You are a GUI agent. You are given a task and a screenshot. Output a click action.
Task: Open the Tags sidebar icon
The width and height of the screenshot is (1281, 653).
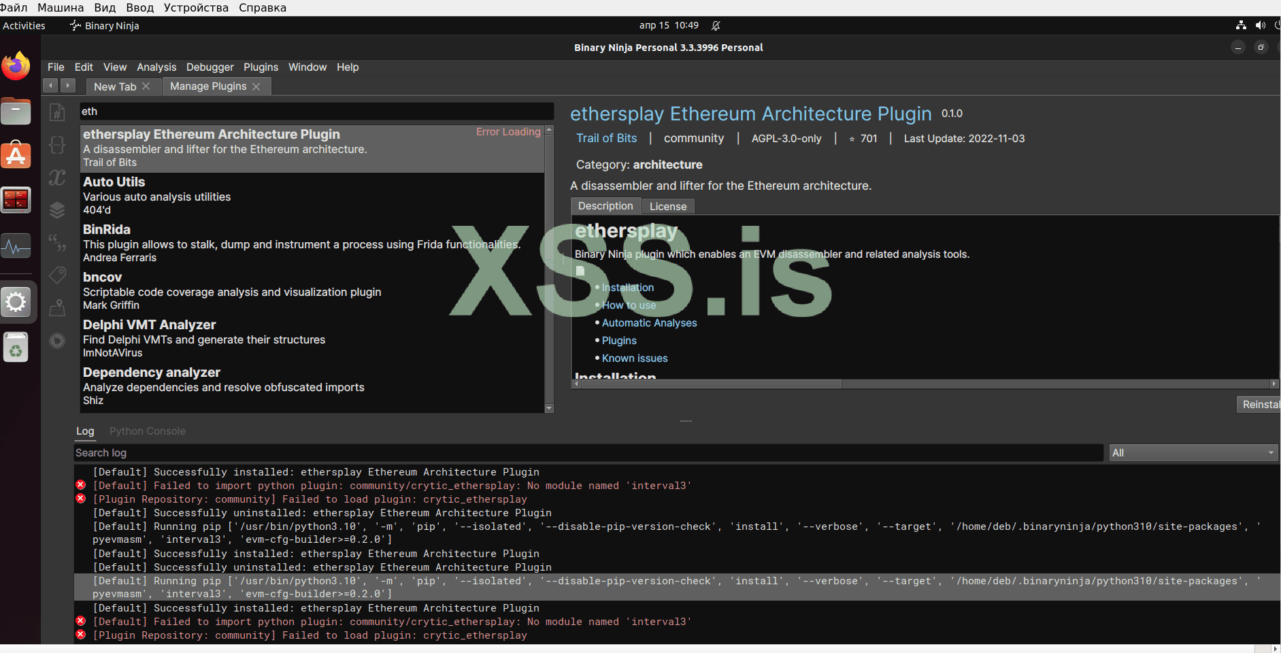tap(57, 275)
